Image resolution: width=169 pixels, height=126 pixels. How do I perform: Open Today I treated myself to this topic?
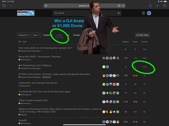33,100
